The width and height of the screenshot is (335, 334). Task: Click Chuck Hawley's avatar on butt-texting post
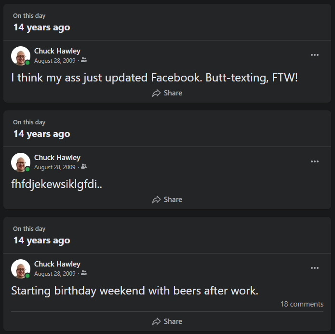[x=21, y=56]
